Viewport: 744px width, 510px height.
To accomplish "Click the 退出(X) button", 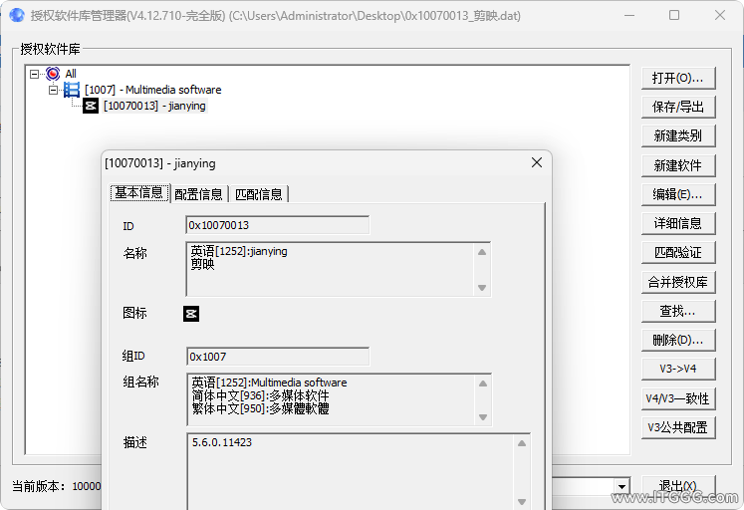I will tap(678, 486).
